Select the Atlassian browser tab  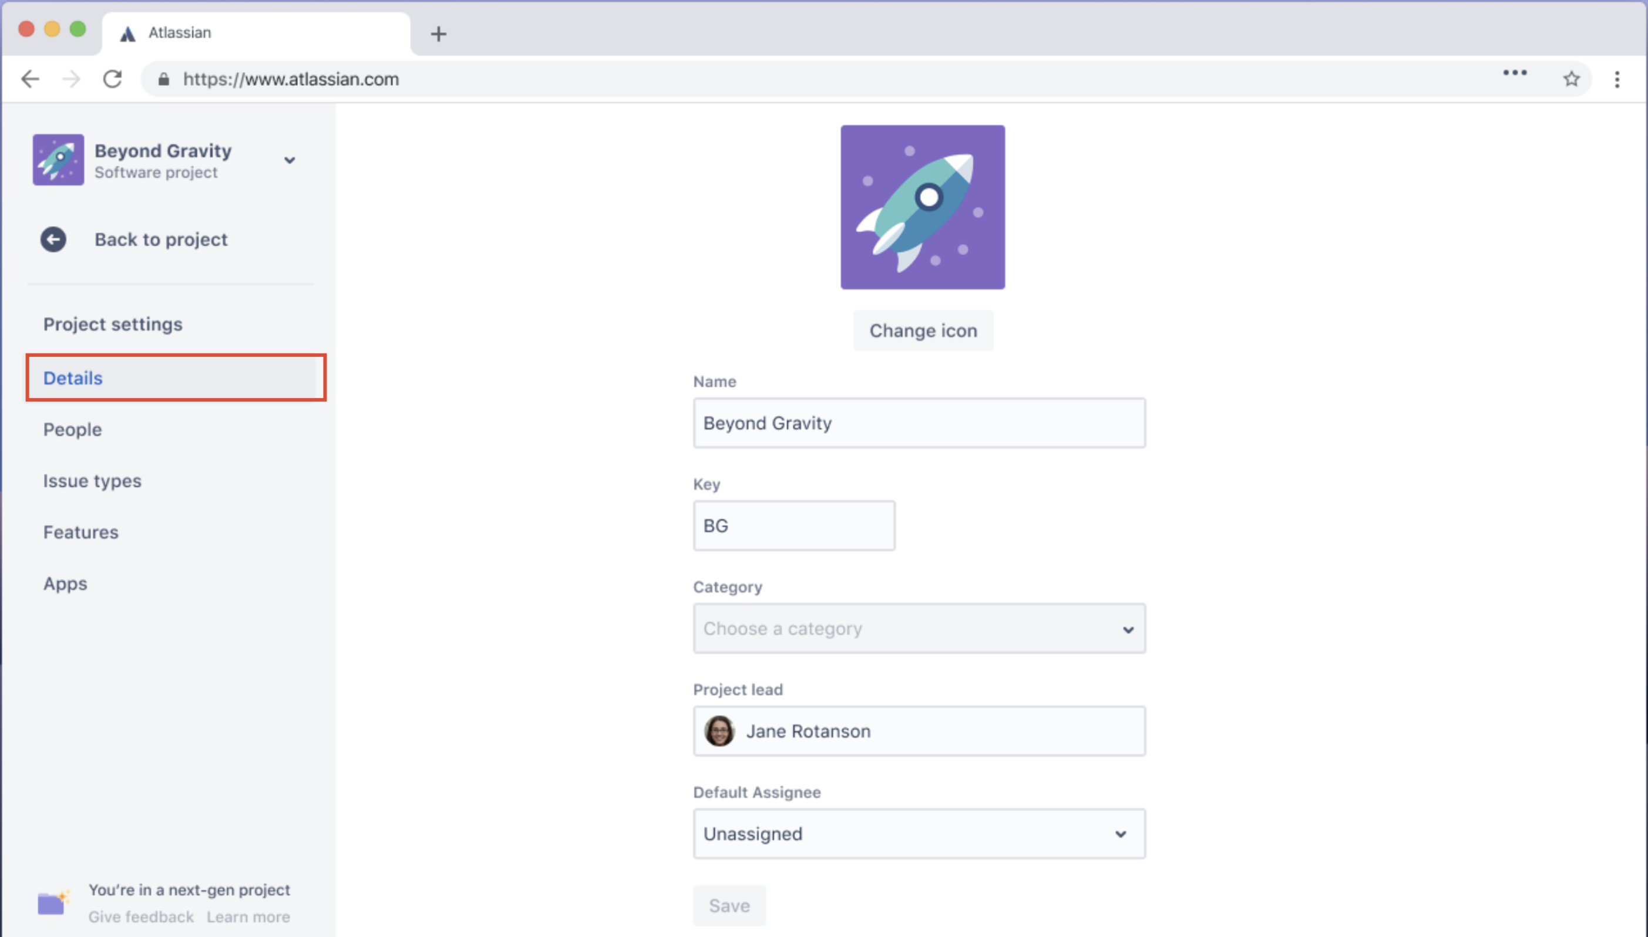point(256,33)
